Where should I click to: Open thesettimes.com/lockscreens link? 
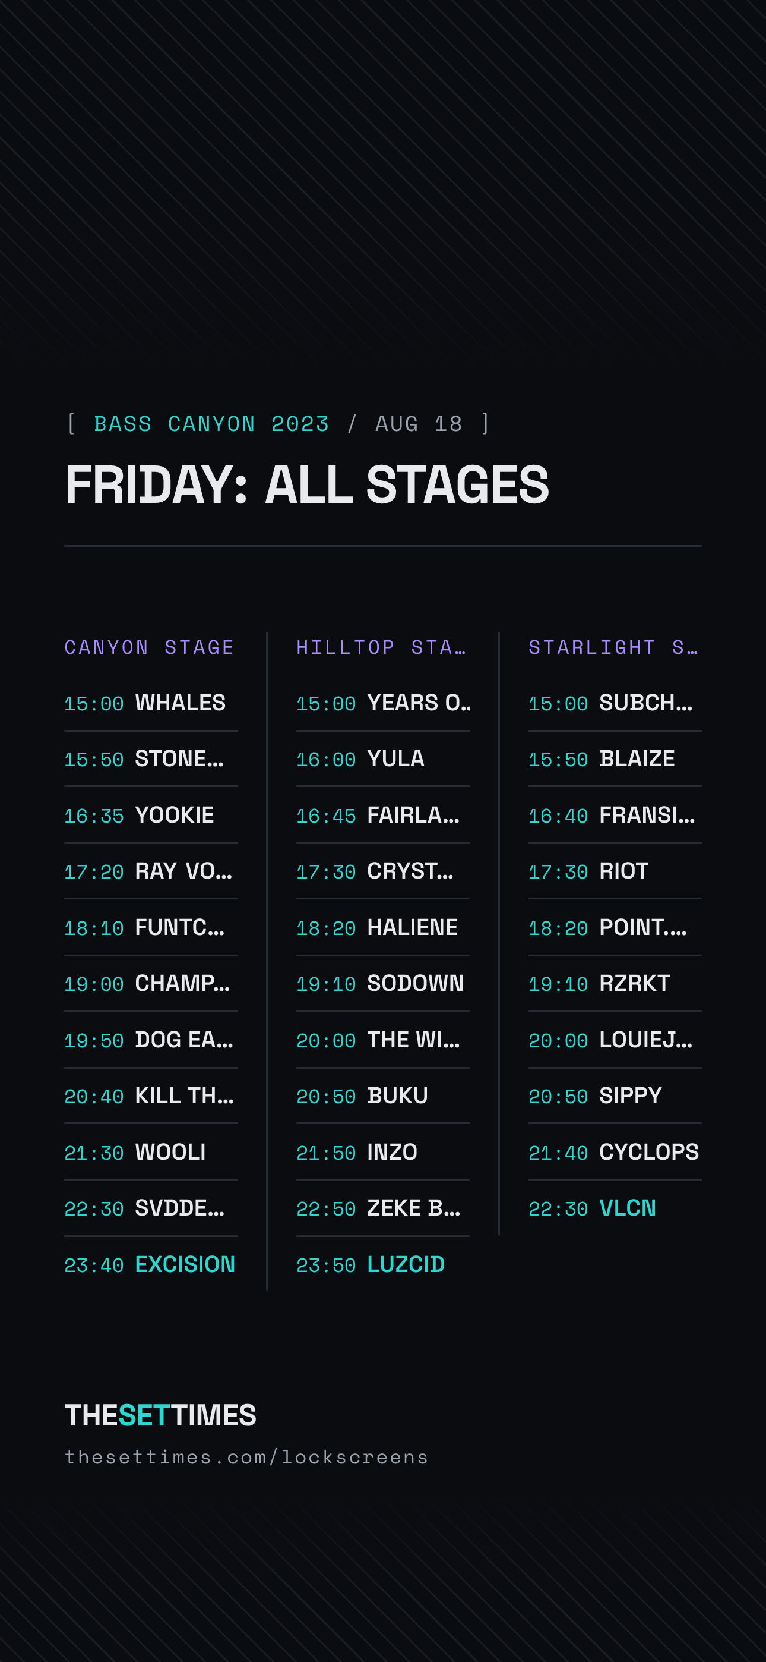tap(246, 1457)
